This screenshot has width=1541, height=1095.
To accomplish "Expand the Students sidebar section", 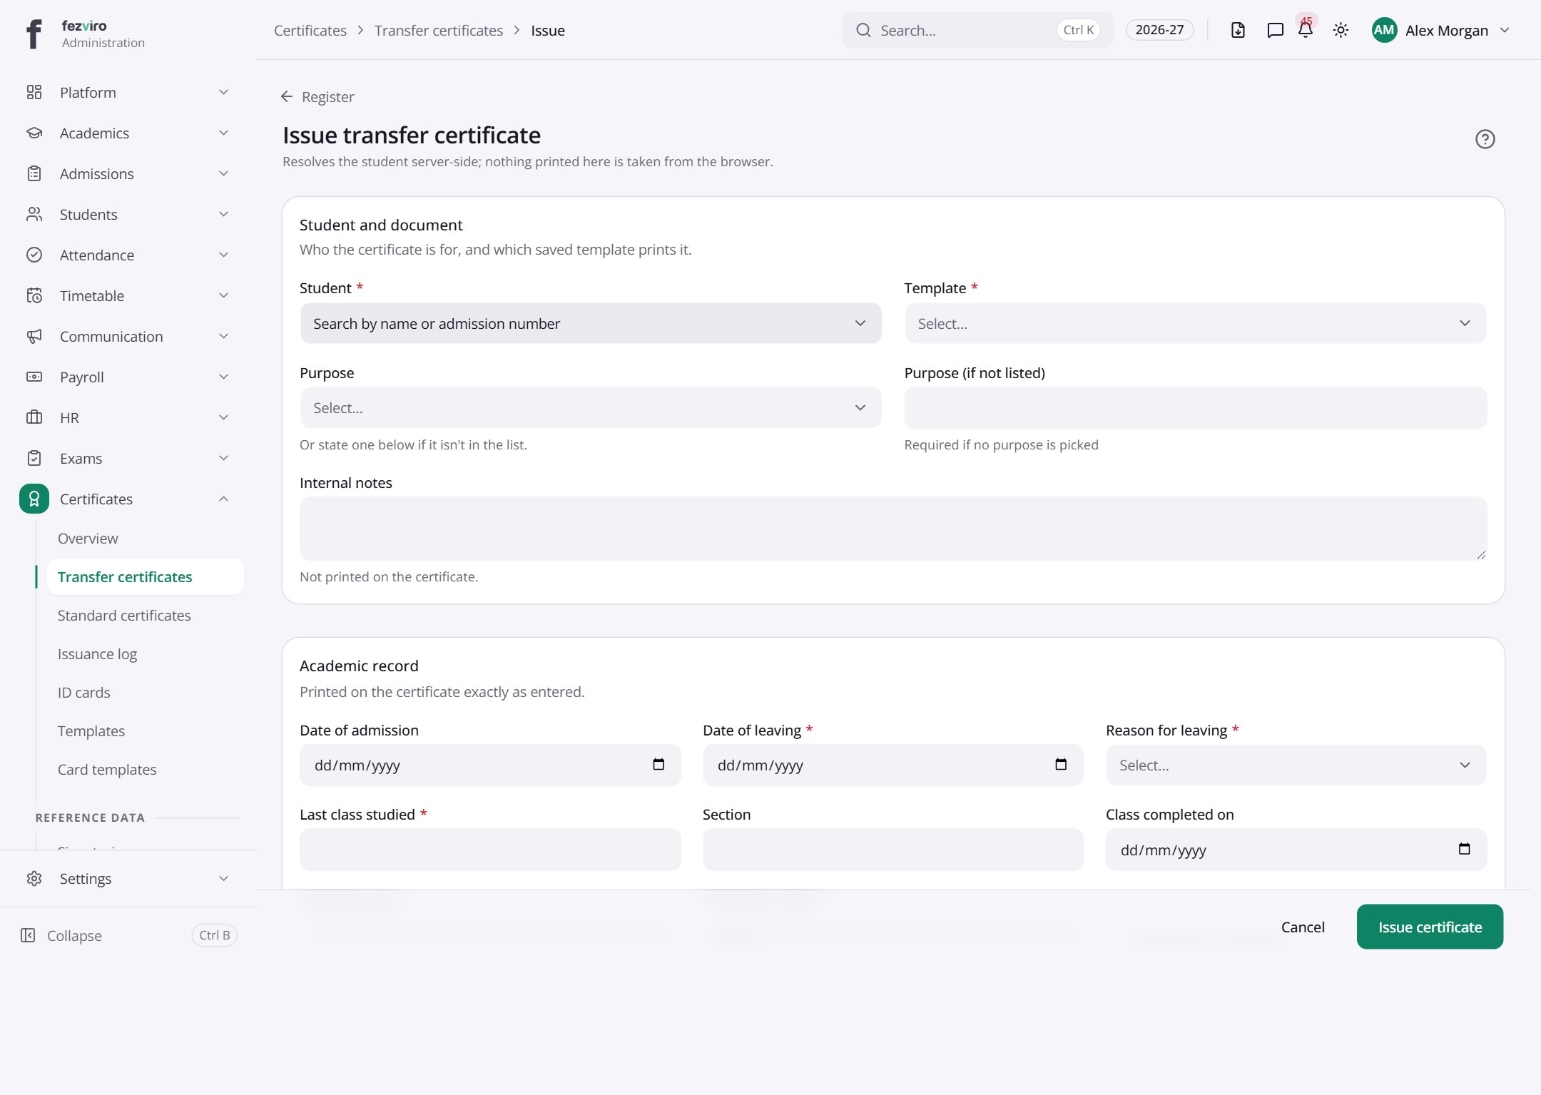I will pyautogui.click(x=128, y=214).
